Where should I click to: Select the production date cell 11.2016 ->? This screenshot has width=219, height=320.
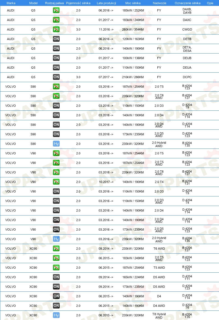[x=106, y=29]
